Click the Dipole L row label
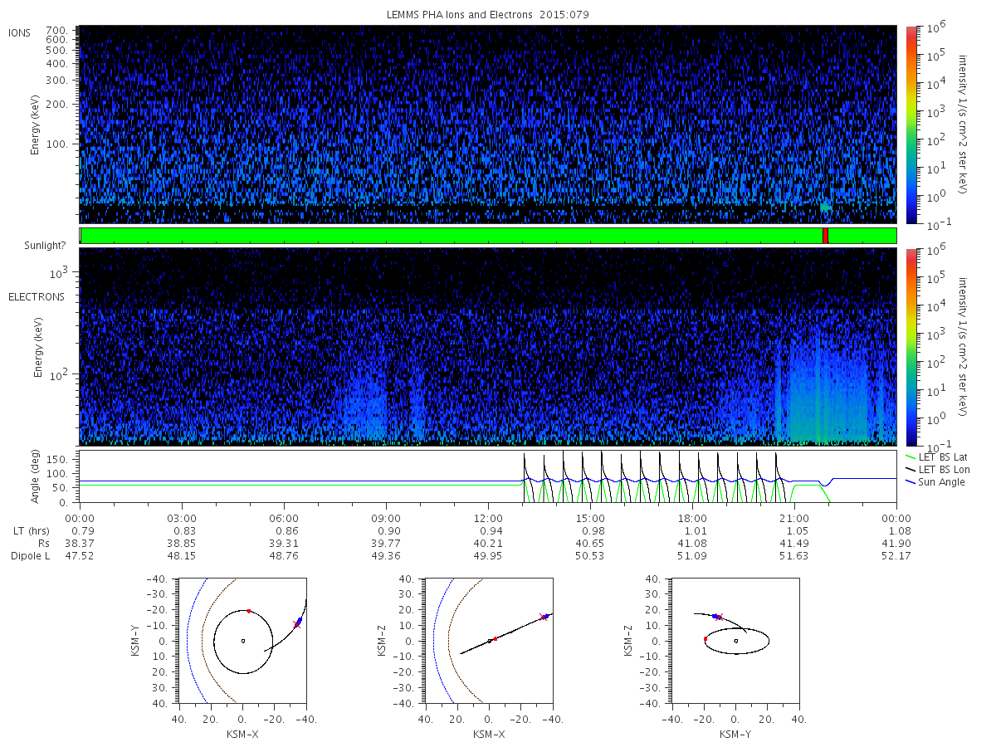The image size is (996, 747). click(30, 555)
